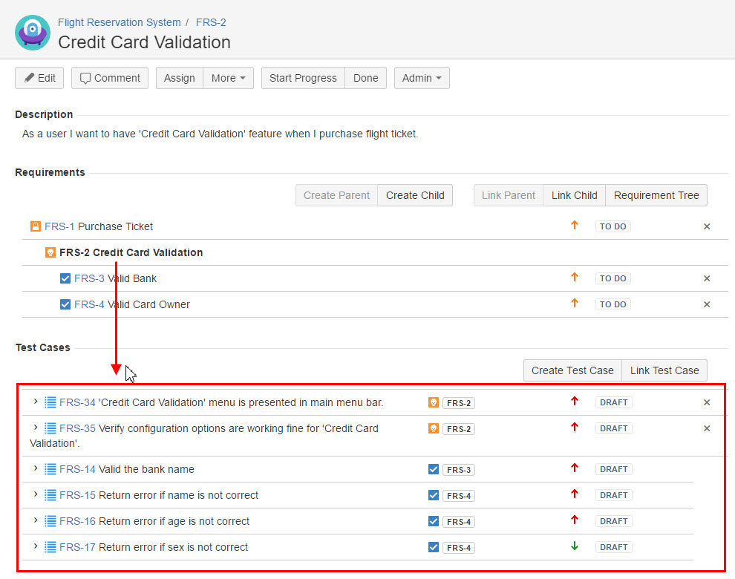The width and height of the screenshot is (735, 579).
Task: Remove FRS-34 test case using X
Action: pyautogui.click(x=707, y=402)
